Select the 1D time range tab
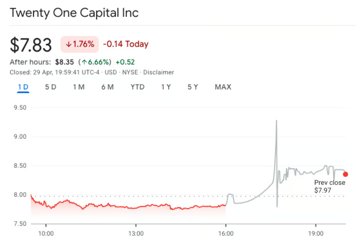Image resolution: width=357 pixels, height=247 pixels. (x=23, y=87)
